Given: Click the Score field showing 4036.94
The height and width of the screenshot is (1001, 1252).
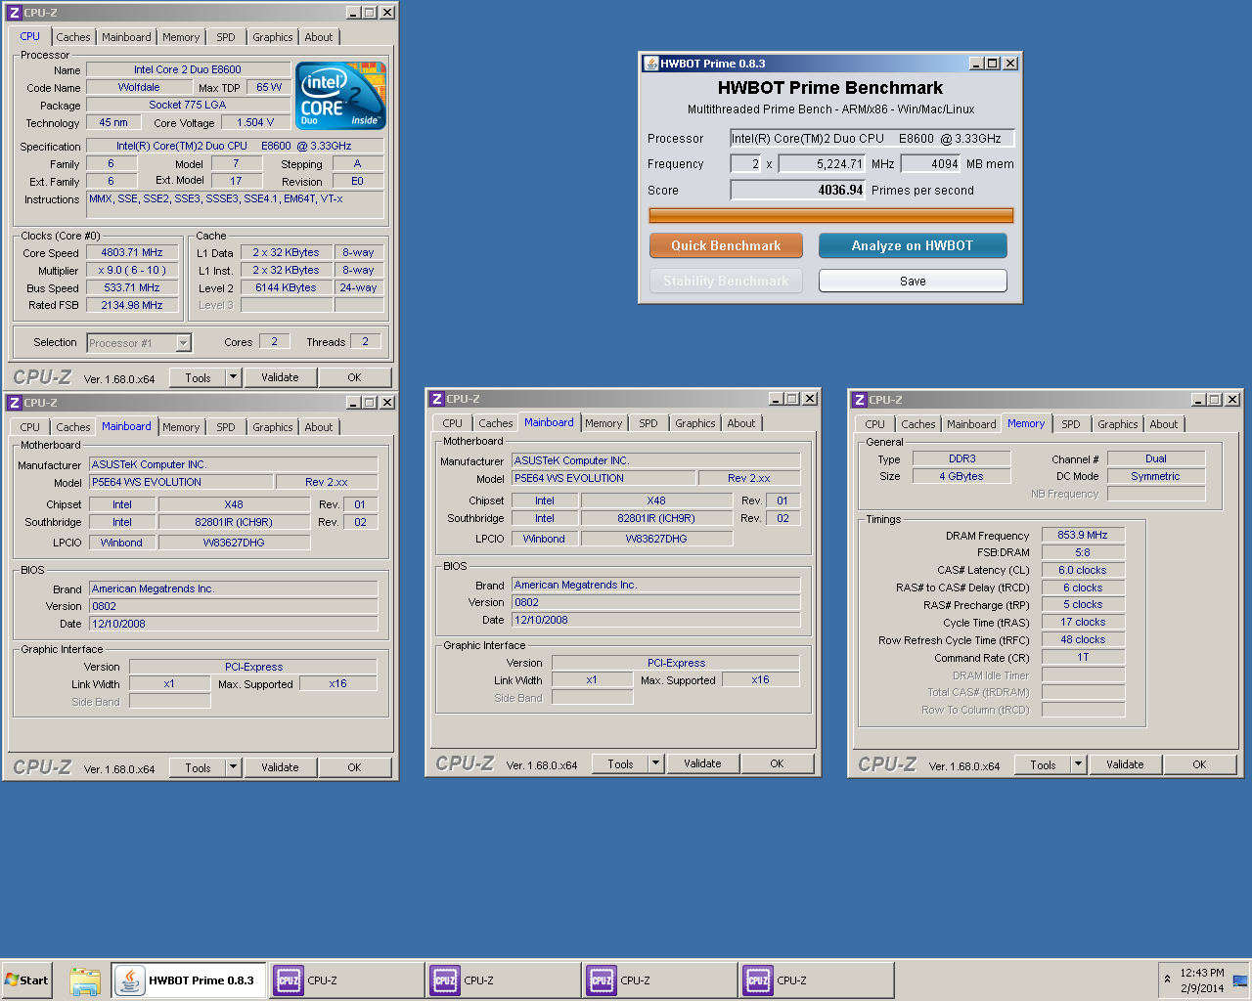Looking at the screenshot, I should click(x=798, y=191).
